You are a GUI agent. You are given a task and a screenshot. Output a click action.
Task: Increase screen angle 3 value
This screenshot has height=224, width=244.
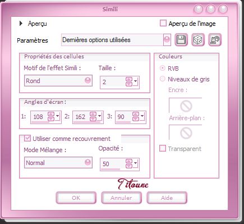pyautogui.click(x=136, y=114)
